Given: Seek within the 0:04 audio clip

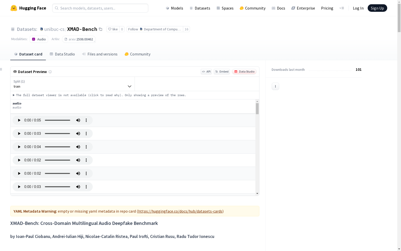Looking at the screenshot, I should [57, 147].
